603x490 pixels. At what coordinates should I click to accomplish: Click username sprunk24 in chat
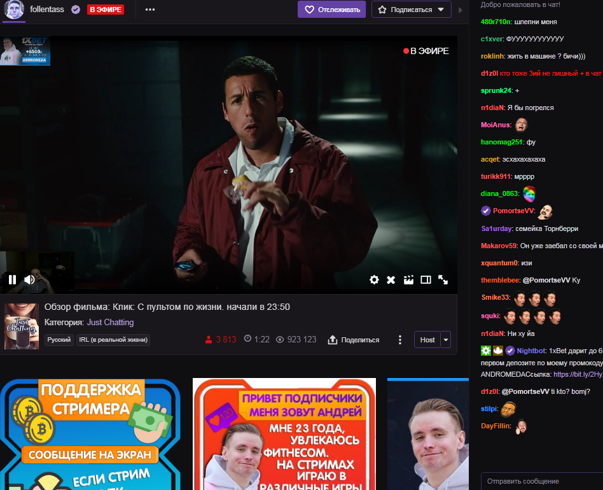496,90
